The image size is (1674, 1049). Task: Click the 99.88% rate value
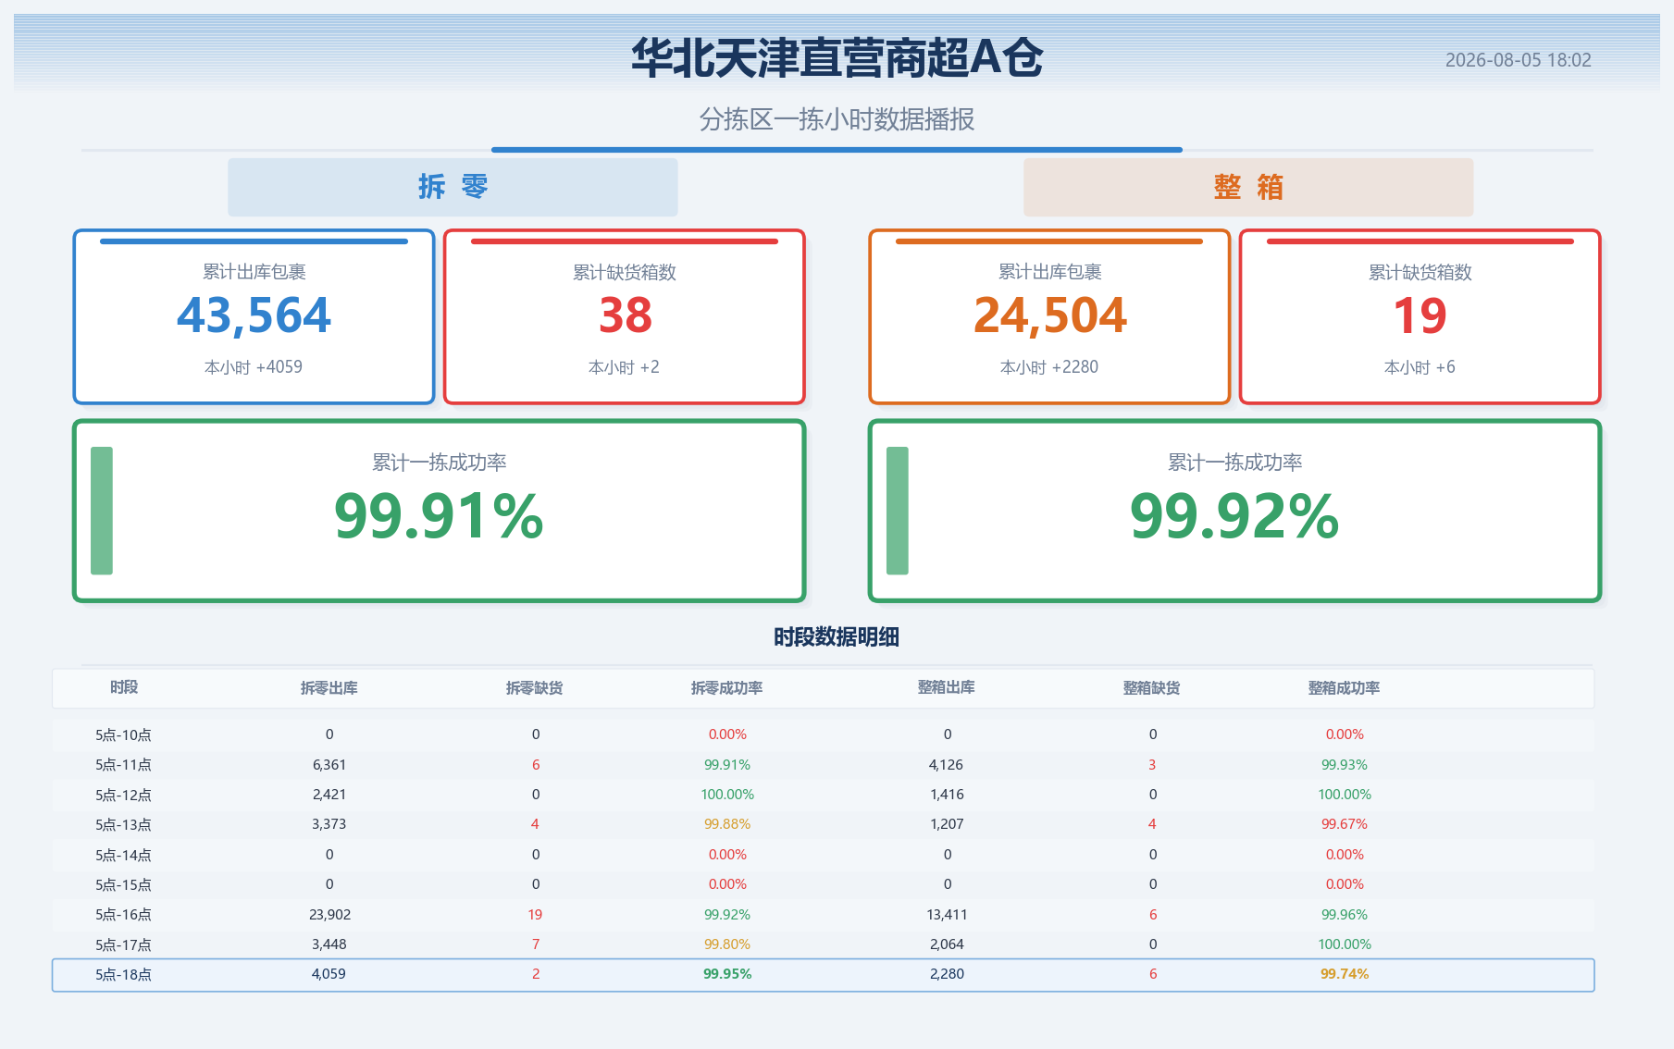(727, 824)
